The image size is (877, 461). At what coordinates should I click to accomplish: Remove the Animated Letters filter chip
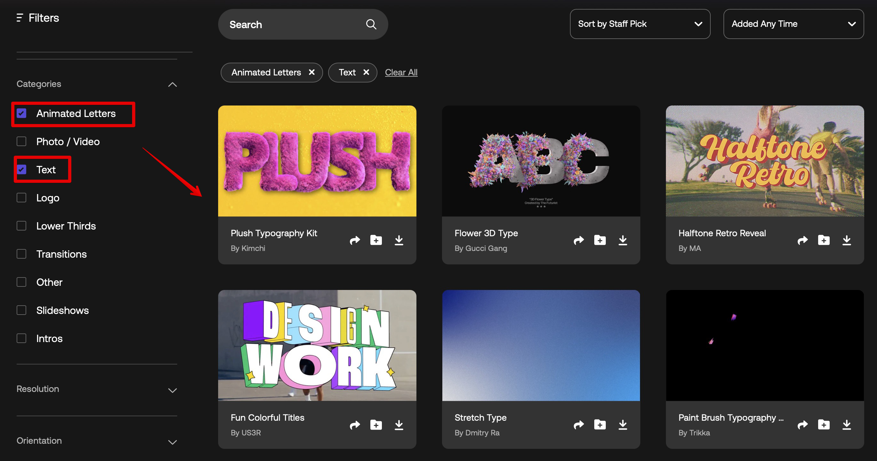(x=312, y=72)
